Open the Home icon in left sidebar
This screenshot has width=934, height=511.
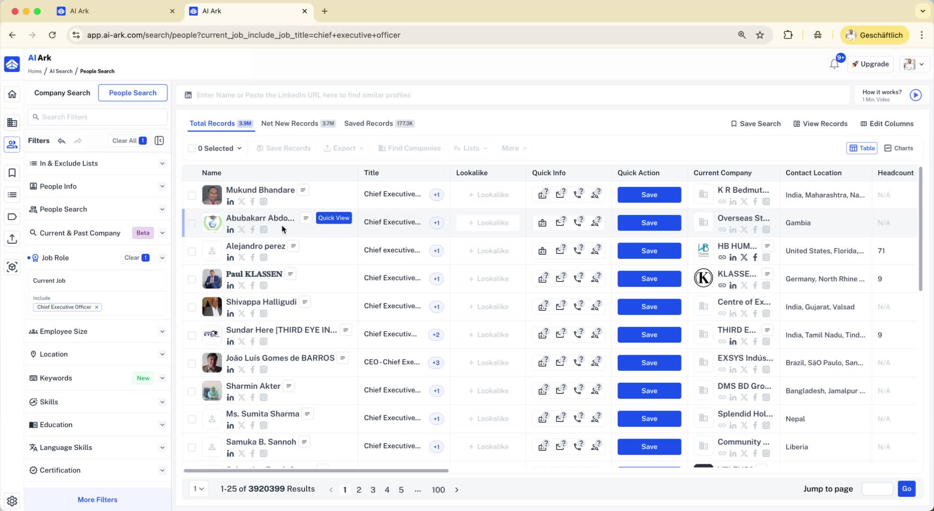[x=12, y=94]
